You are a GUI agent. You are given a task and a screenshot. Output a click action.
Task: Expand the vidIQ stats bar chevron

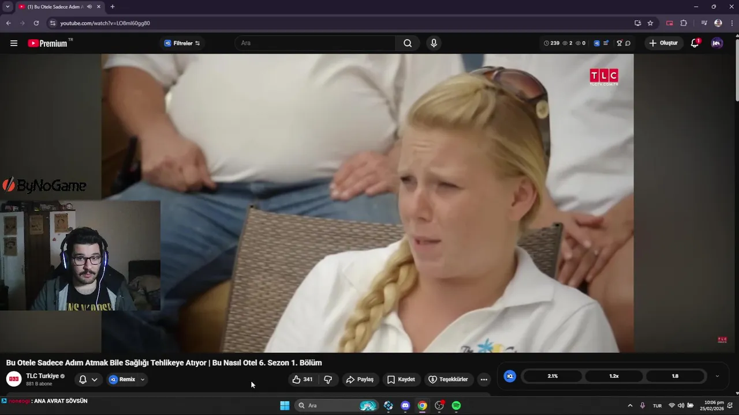pyautogui.click(x=717, y=376)
